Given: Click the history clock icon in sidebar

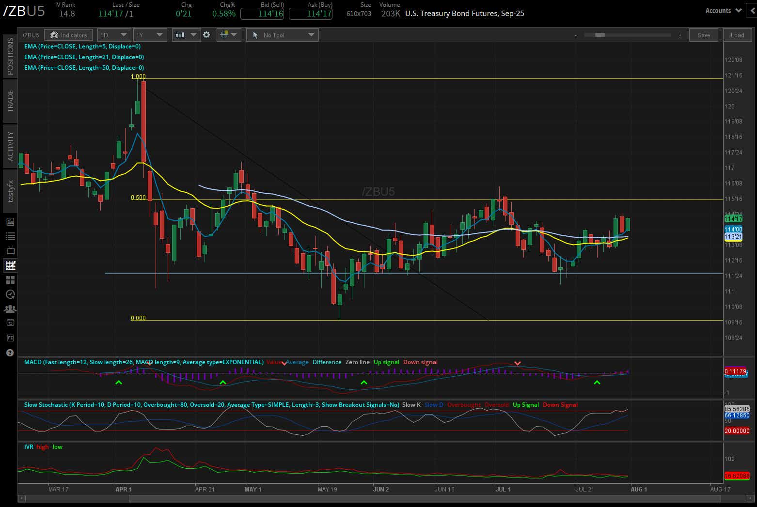Looking at the screenshot, I should (10, 294).
